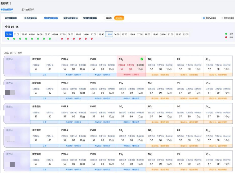Choose the 区县控制目标 tab
Viewport: 235px width, 173px height.
pyautogui.click(x=30, y=18)
